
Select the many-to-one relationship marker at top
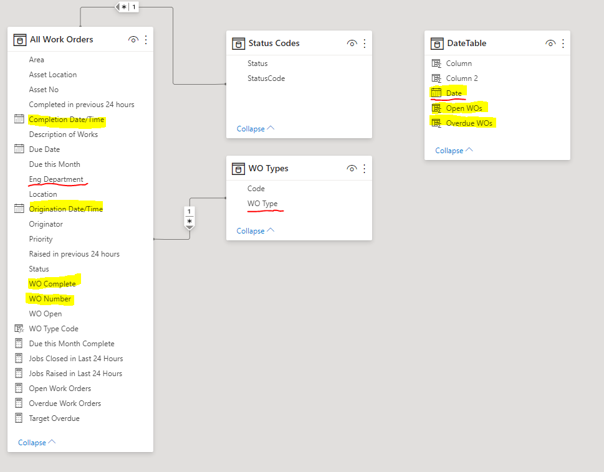tap(127, 7)
